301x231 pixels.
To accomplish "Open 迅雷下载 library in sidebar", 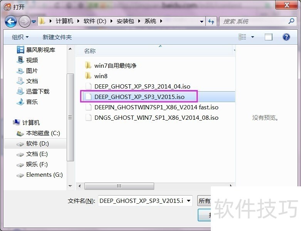I will [38, 92].
